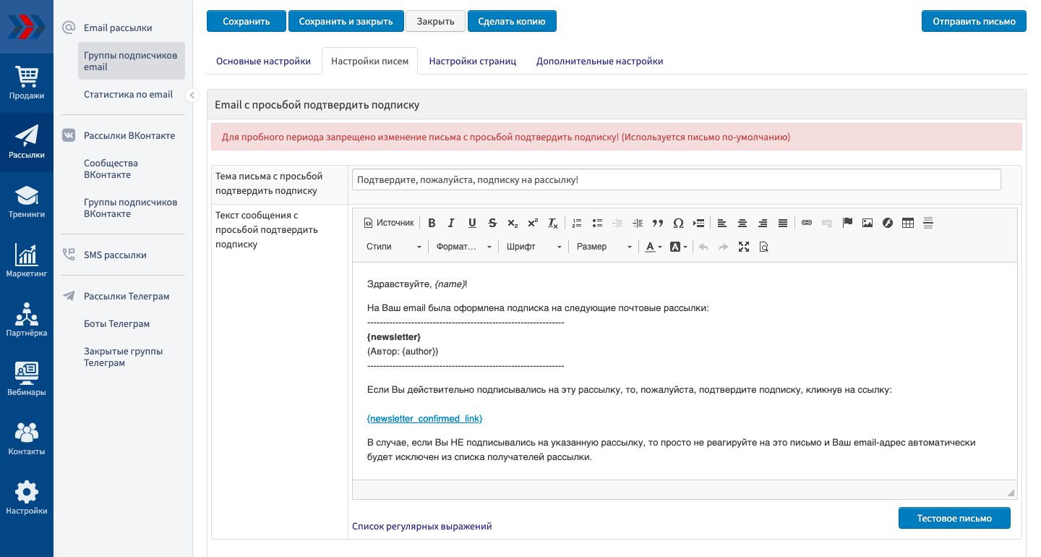
Task: Click the Тестовое письмо button
Action: (x=954, y=518)
